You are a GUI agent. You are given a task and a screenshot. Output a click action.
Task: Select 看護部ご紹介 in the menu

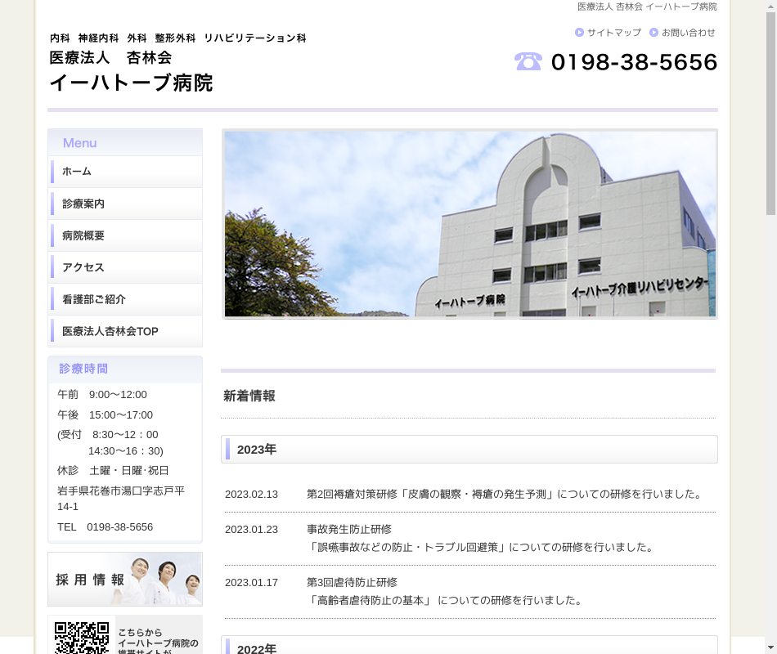pyautogui.click(x=125, y=299)
